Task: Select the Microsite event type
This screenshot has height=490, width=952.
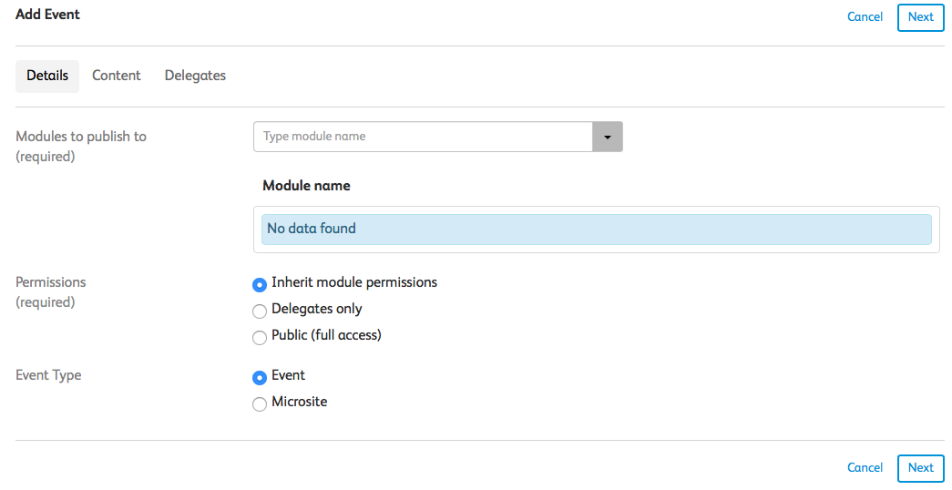Action: point(260,403)
